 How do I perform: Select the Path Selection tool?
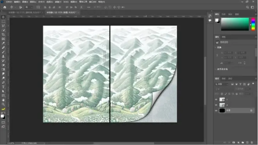3,91
